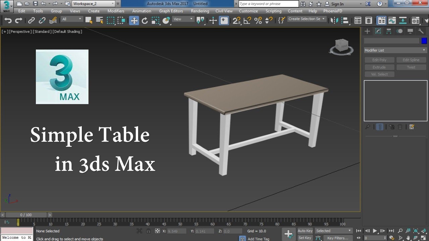This screenshot has height=241, width=429.
Task: Activate Select and Rotate tool
Action: coord(145,20)
